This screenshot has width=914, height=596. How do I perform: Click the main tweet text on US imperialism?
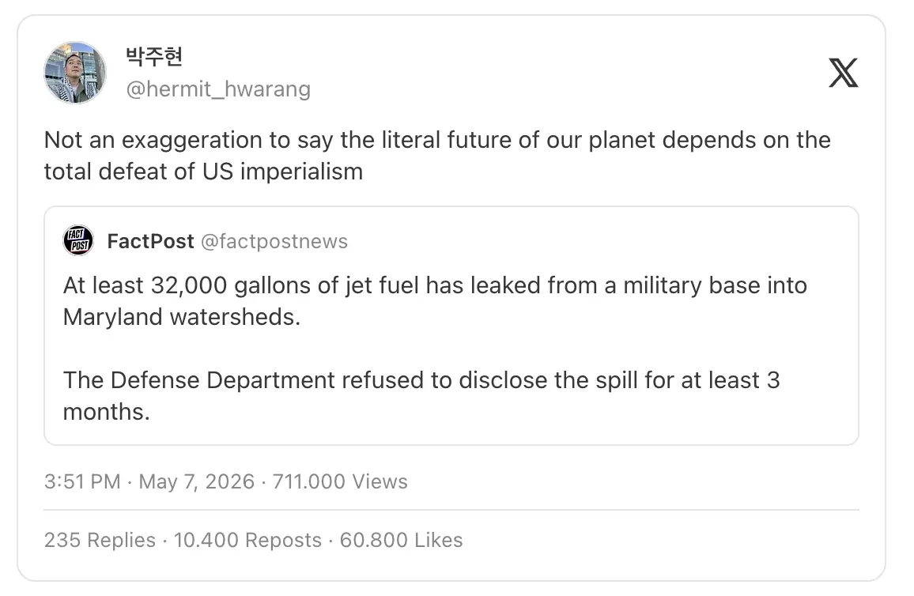pos(437,156)
